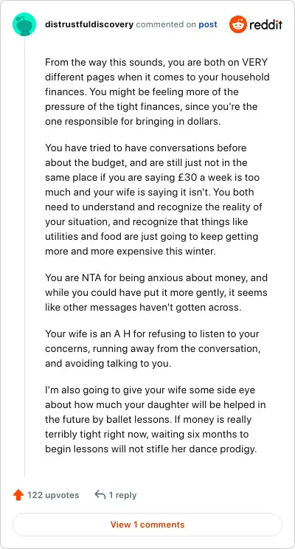Click the reply arrow icon
This screenshot has height=549, width=295.
(x=100, y=494)
